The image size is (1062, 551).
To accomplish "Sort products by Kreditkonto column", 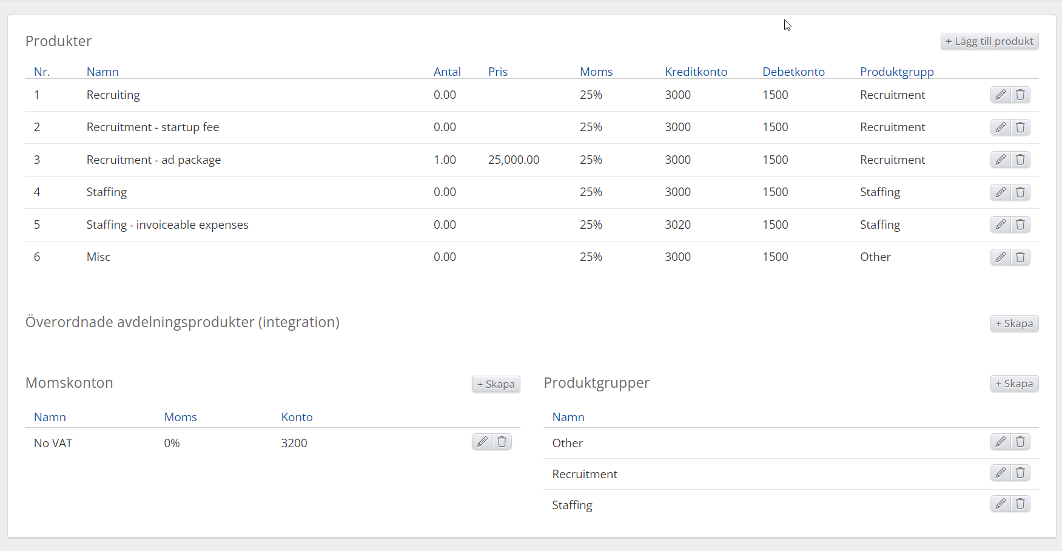I will 696,72.
